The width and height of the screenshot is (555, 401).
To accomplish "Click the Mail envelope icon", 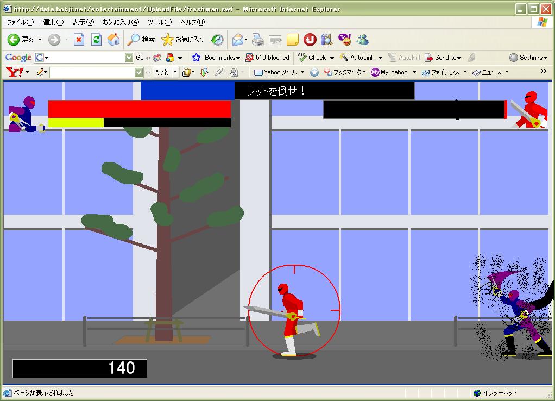I will point(238,40).
